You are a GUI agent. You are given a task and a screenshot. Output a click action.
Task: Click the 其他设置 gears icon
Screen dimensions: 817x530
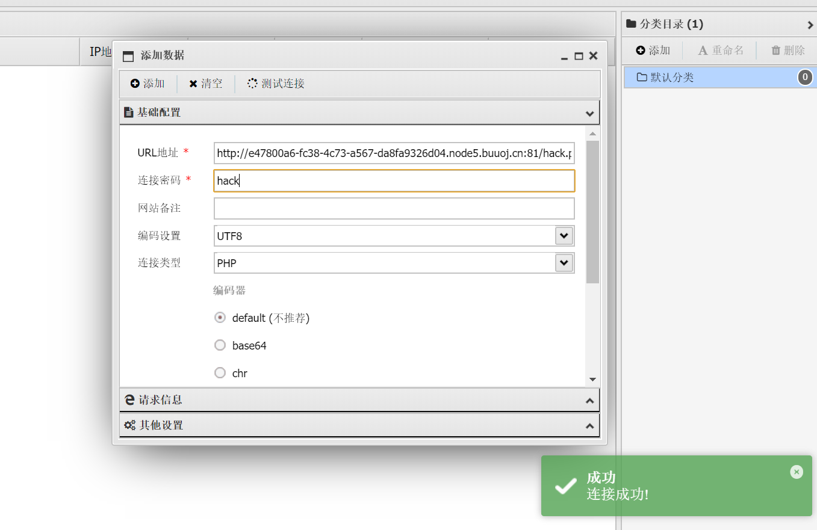pyautogui.click(x=129, y=425)
